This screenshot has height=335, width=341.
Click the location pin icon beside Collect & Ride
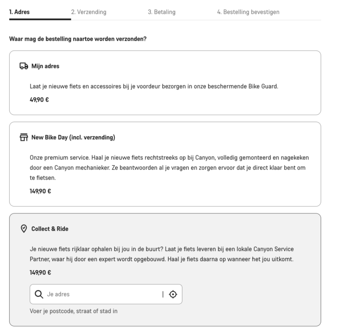24,229
